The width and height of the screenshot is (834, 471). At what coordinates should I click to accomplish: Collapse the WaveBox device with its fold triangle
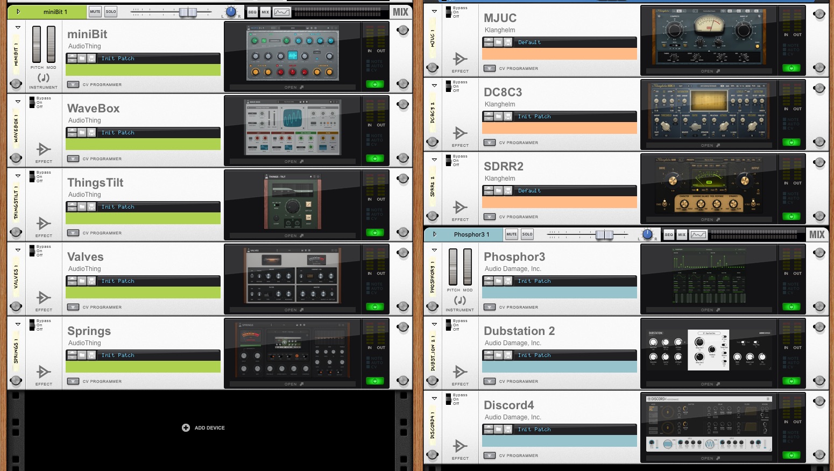pos(18,102)
